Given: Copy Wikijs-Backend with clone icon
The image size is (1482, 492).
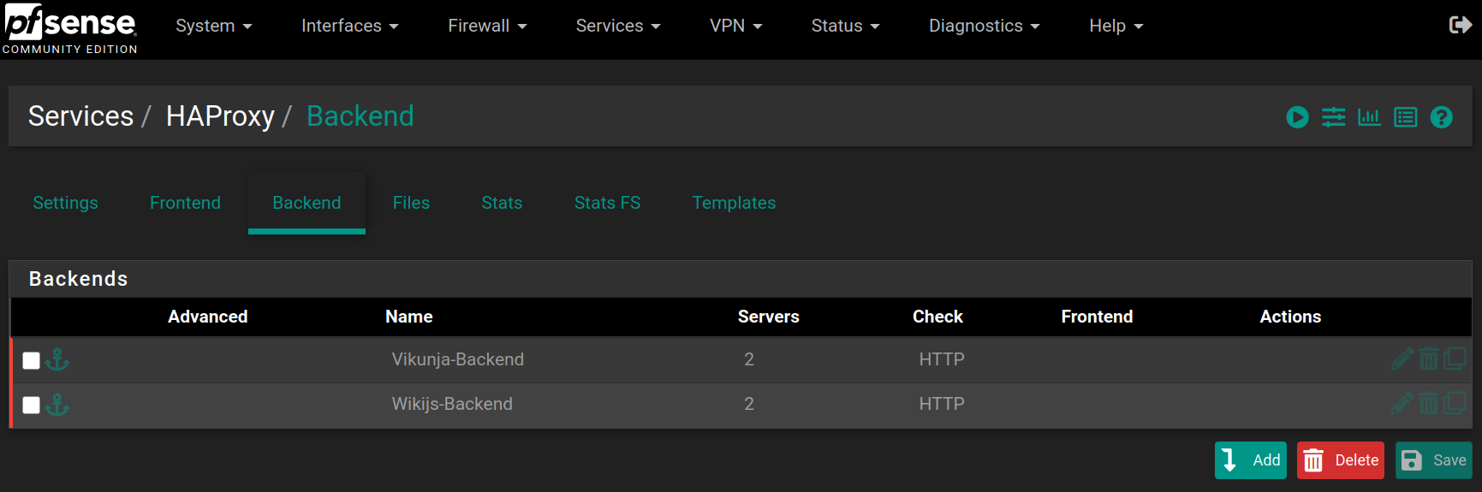Looking at the screenshot, I should (1455, 403).
